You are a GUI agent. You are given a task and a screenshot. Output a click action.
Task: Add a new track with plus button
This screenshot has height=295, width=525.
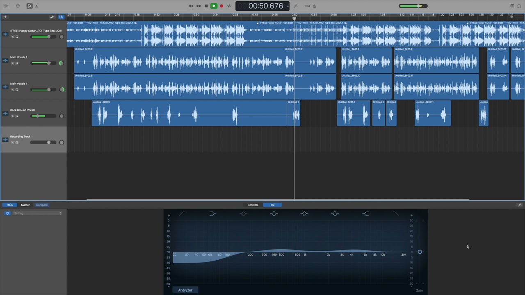tap(5, 17)
